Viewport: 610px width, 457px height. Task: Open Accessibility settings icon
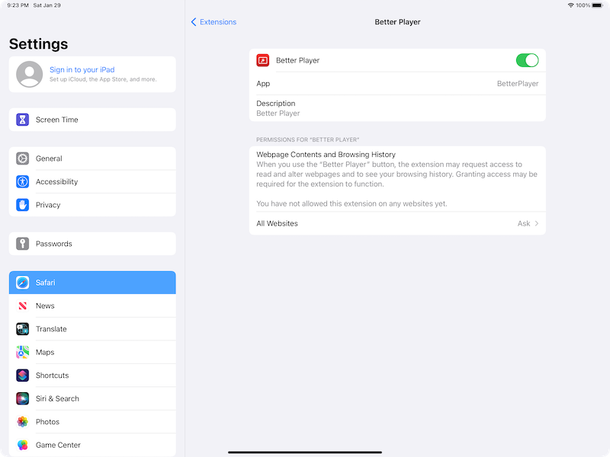23,181
